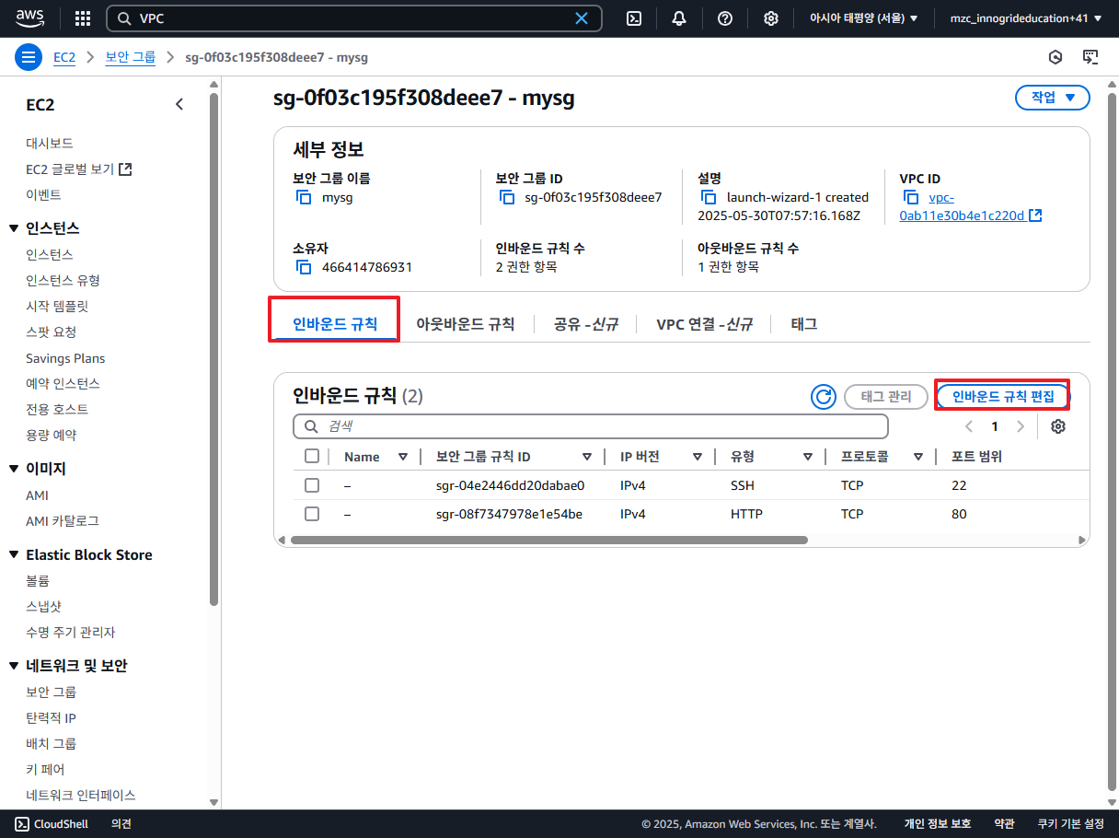Go to next page of rules
Viewport: 1119px width, 838px height.
[1020, 426]
